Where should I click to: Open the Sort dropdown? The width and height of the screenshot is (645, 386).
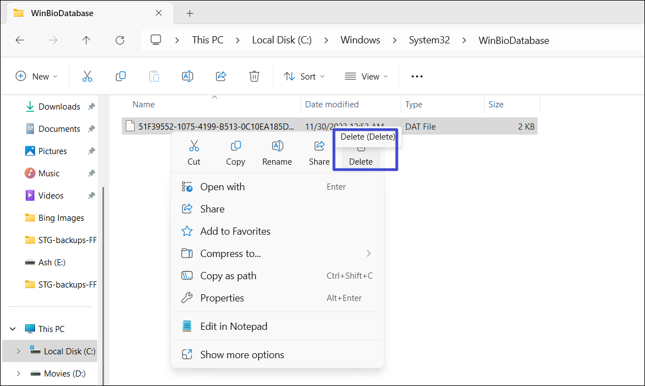pos(304,76)
